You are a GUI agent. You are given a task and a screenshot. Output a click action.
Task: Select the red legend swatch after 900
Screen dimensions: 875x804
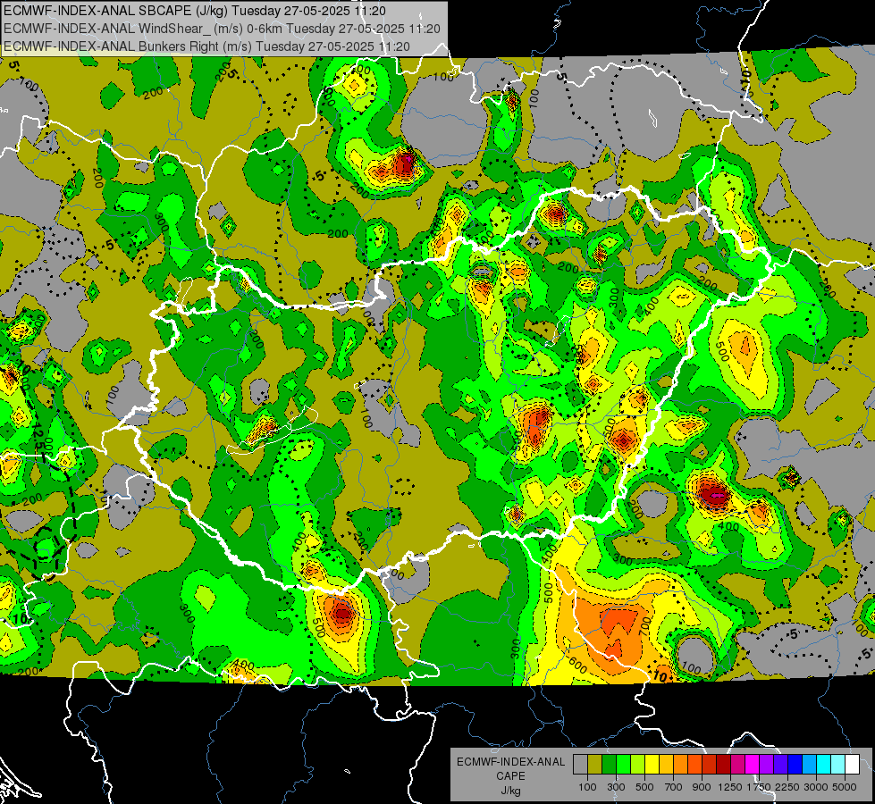[x=710, y=764]
